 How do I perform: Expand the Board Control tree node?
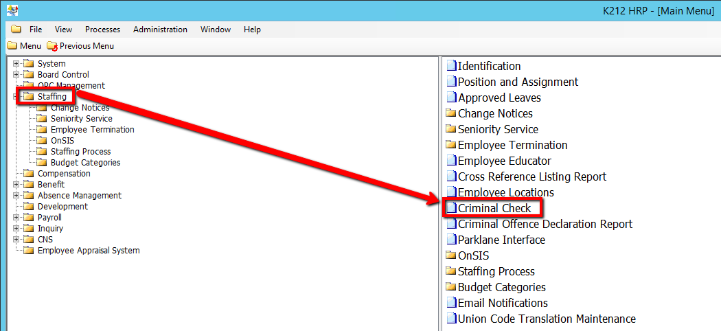16,75
